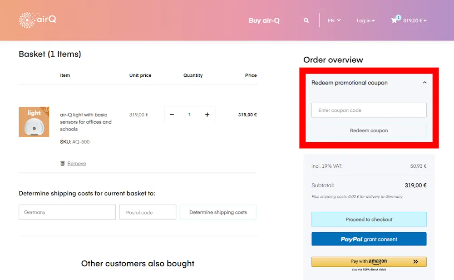
Task: Click the incl. 19% VAT label
Action: coord(327,166)
